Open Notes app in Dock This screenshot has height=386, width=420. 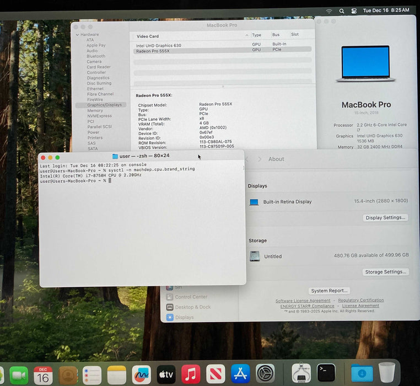tap(116, 375)
